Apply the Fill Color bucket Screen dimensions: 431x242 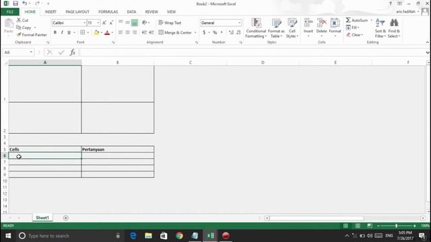[96, 33]
